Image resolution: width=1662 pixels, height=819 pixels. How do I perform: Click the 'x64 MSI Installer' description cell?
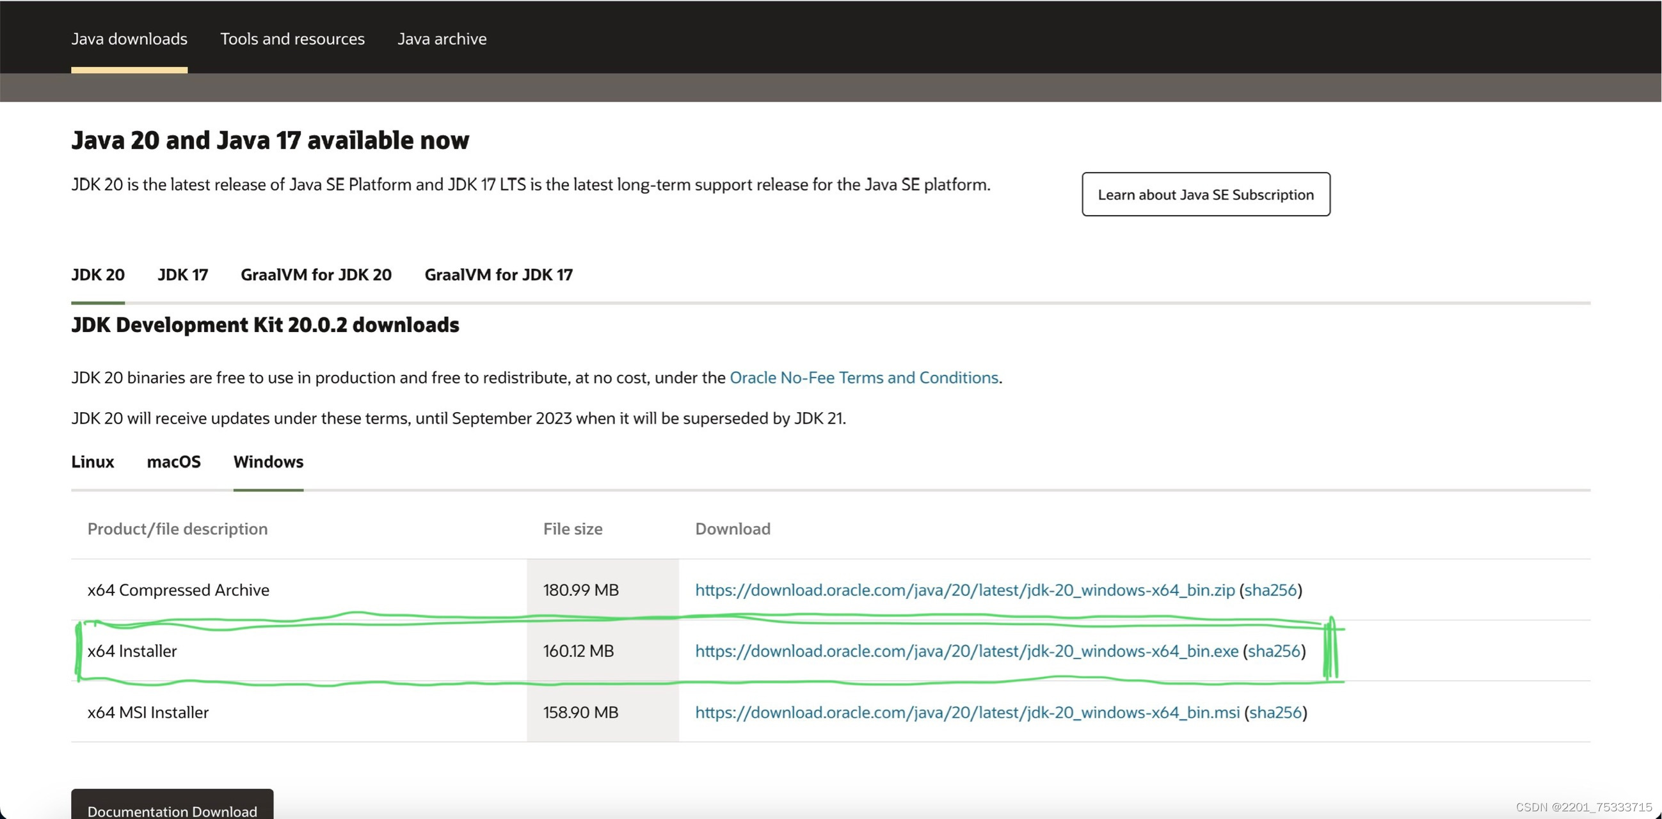[x=299, y=713]
